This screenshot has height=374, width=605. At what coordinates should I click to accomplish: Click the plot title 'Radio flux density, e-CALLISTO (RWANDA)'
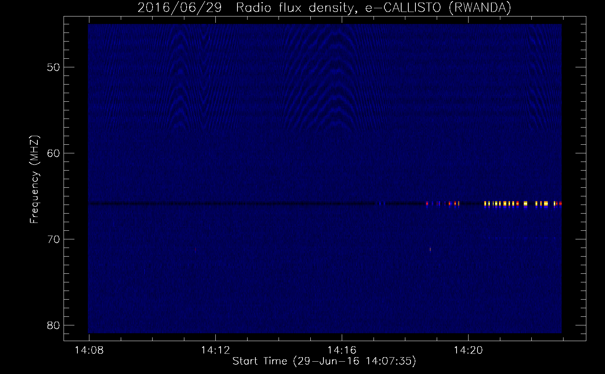click(373, 8)
